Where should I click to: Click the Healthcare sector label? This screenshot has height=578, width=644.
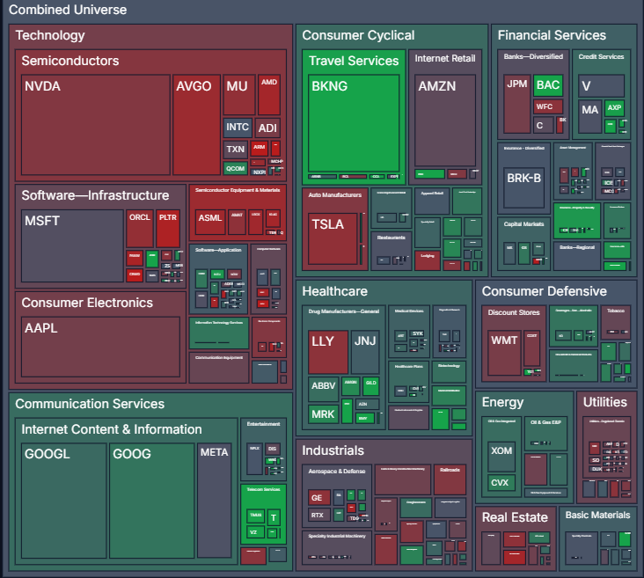click(x=334, y=291)
